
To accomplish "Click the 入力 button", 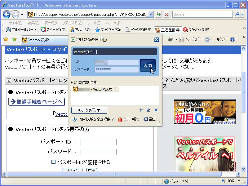I will tap(148, 65).
